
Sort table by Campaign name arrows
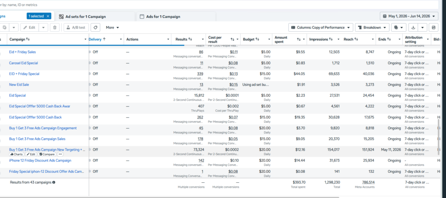coord(28,39)
